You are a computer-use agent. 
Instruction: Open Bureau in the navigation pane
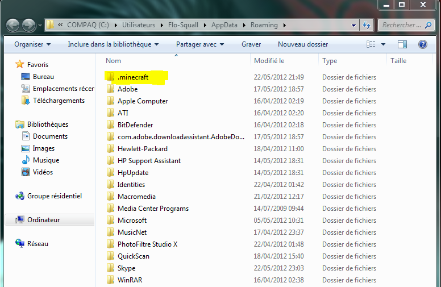point(43,77)
